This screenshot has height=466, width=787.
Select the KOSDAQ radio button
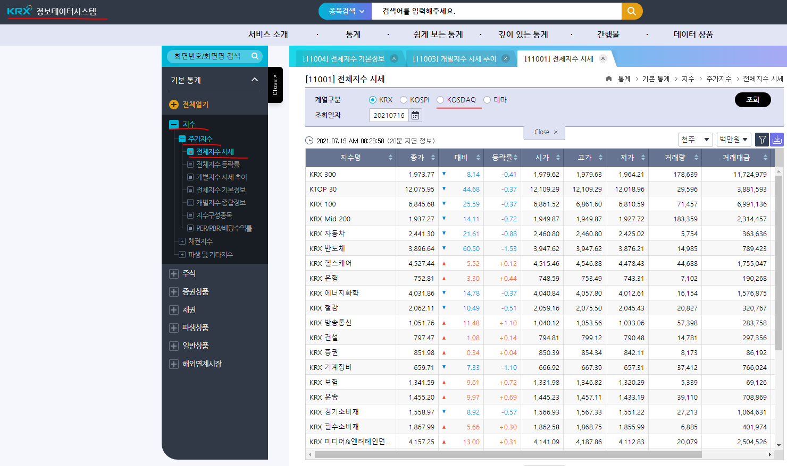(440, 100)
